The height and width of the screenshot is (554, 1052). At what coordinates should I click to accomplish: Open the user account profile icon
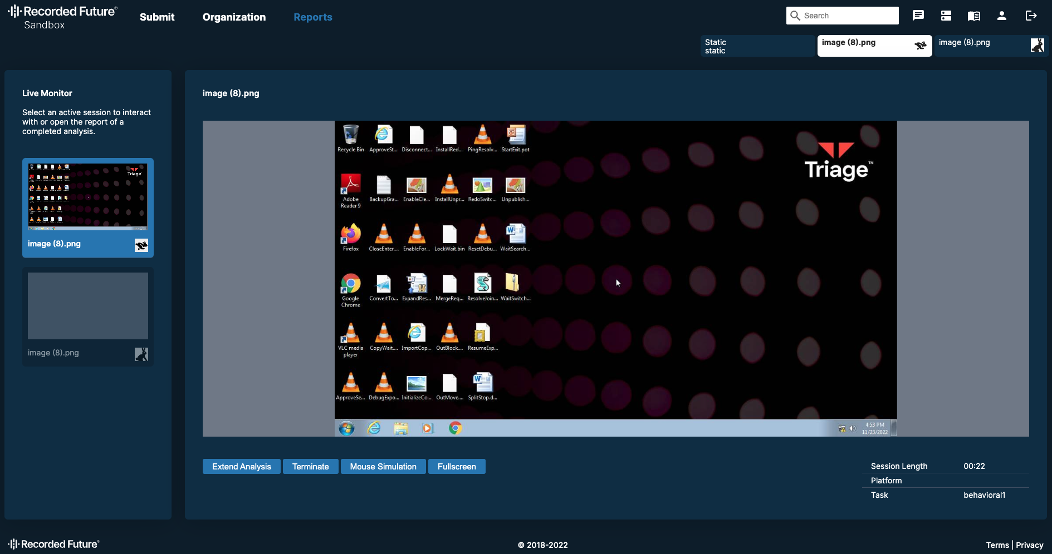click(1002, 16)
